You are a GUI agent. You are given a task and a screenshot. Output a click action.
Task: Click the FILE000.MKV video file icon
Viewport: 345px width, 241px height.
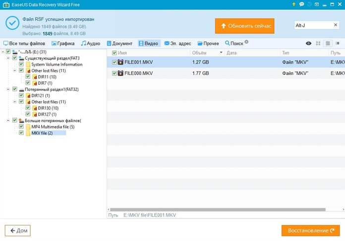tap(120, 73)
